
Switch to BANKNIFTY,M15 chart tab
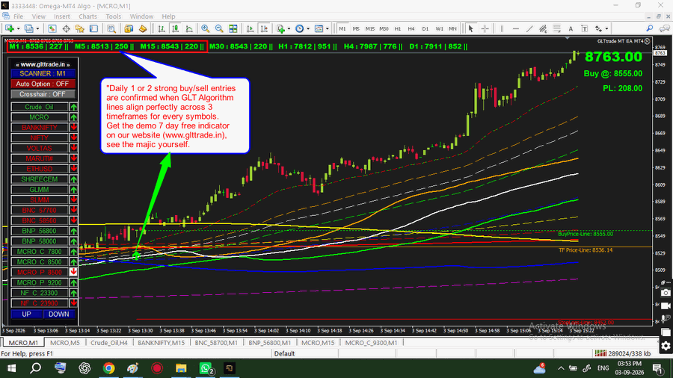coord(161,343)
